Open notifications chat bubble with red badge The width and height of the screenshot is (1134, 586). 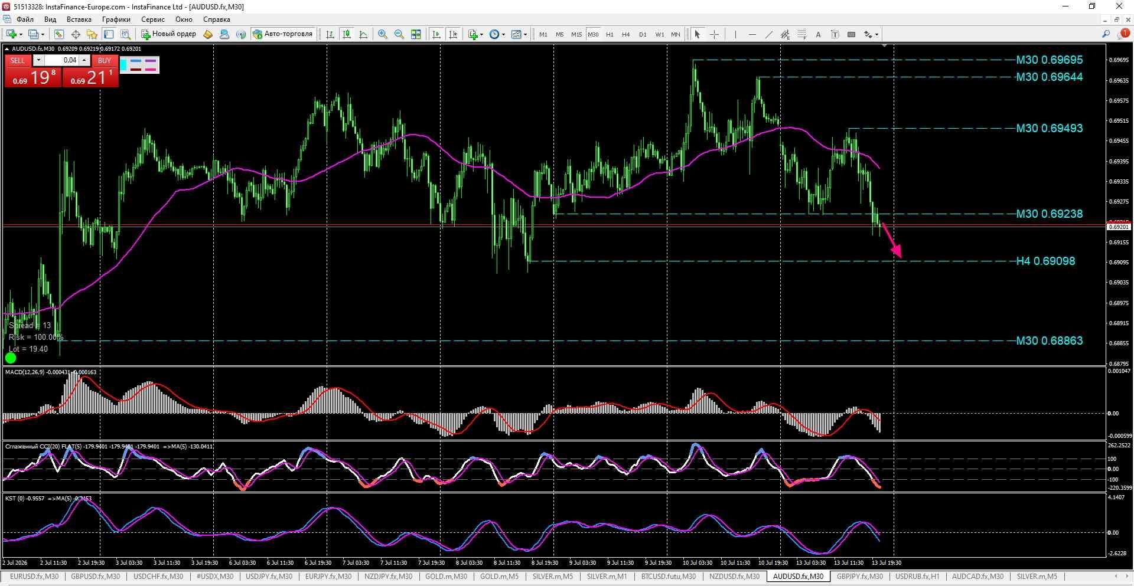1123,34
